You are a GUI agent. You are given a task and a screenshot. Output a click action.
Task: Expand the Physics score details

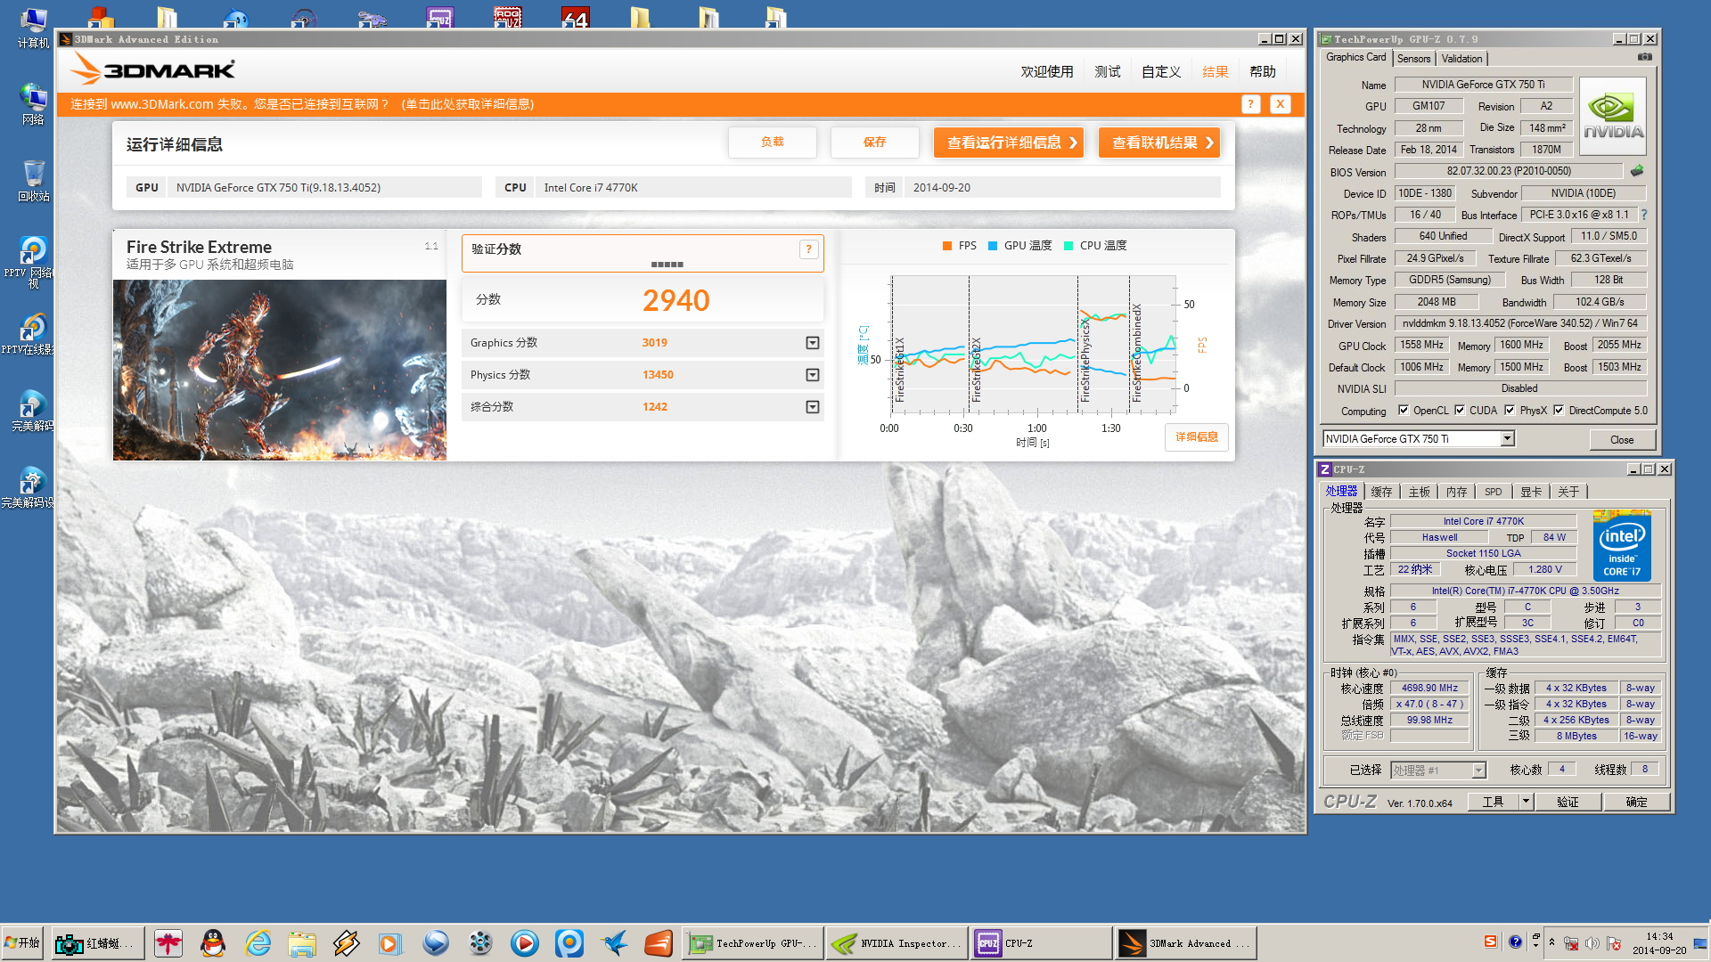812,375
